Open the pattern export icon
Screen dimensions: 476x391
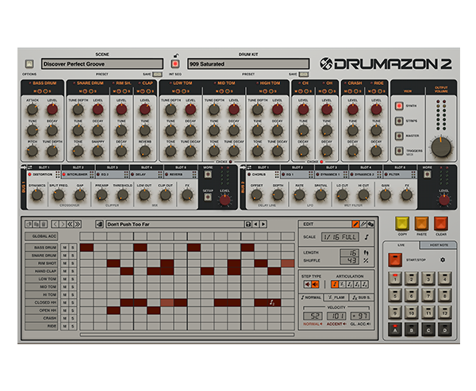(99, 224)
